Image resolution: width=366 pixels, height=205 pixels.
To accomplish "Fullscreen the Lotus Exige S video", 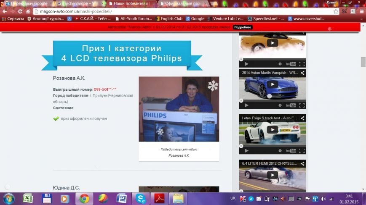I will coord(302,151).
